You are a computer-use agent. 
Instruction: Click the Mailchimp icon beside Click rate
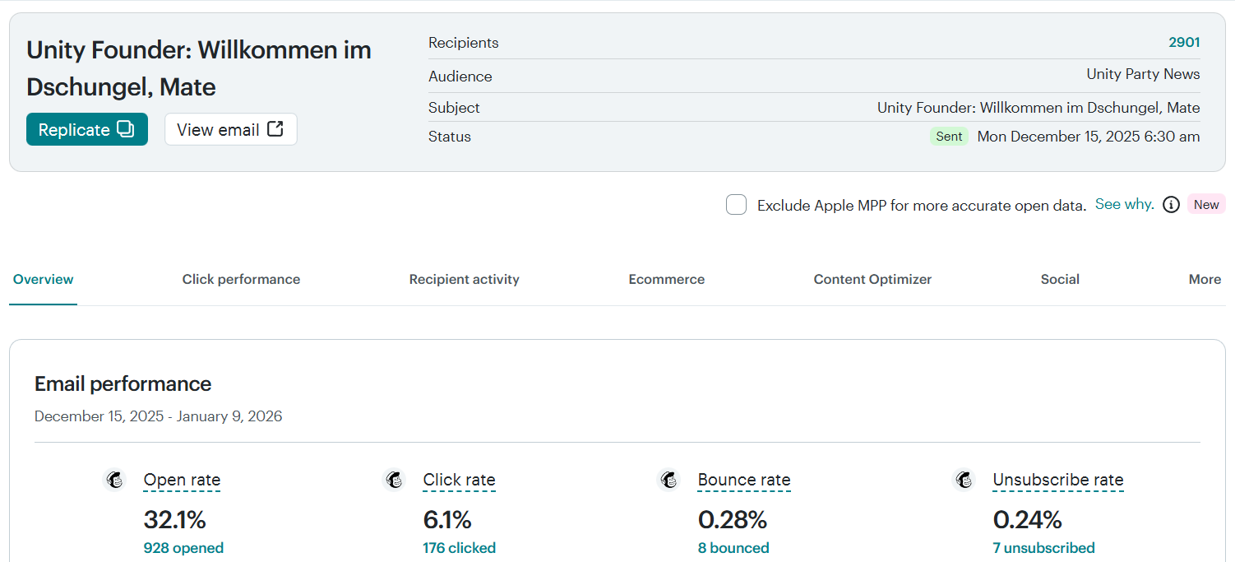[x=395, y=480]
